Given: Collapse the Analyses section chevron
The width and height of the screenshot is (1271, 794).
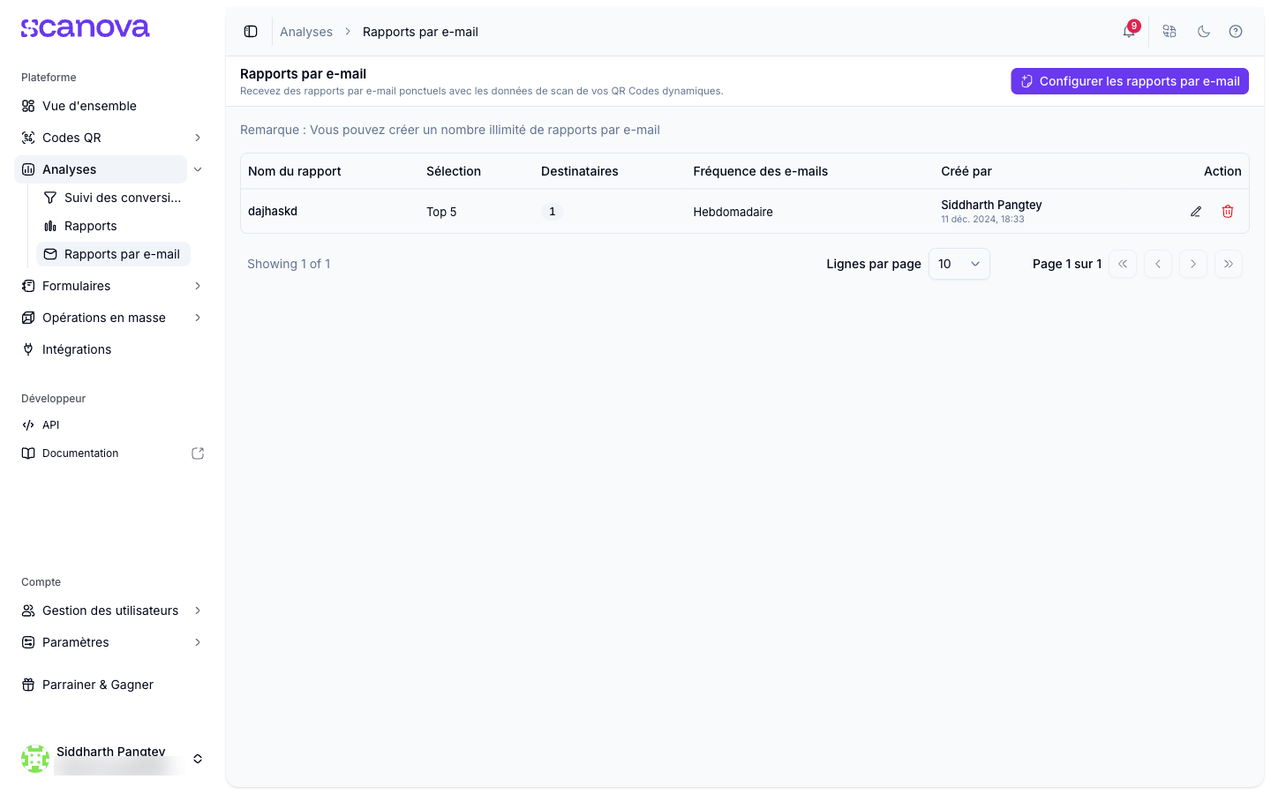Looking at the screenshot, I should click(x=198, y=169).
